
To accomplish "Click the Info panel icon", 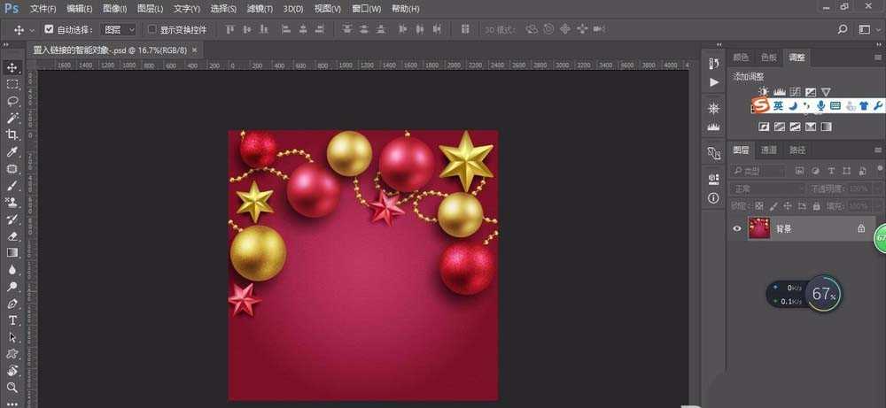I will [x=714, y=199].
